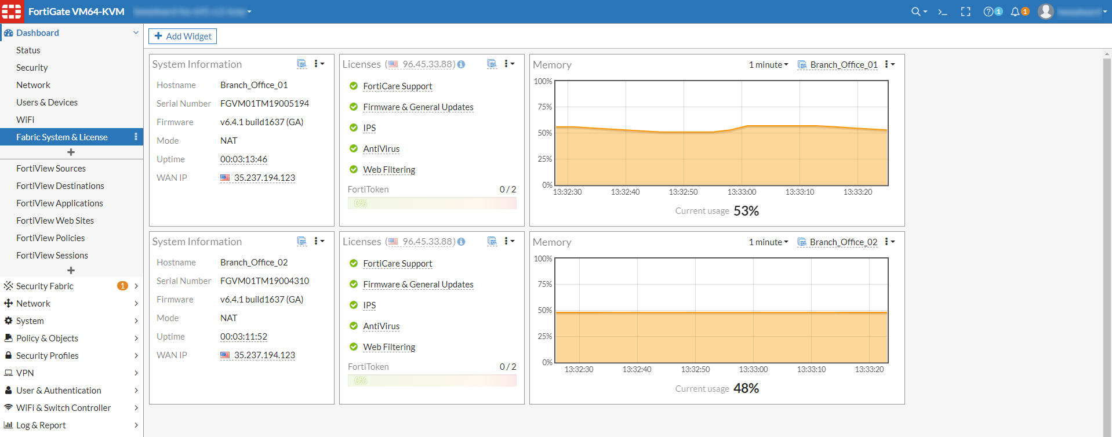Click the Branch_Office_02 FortiToken usage bar
Screen dimensions: 1112x437
432,381
